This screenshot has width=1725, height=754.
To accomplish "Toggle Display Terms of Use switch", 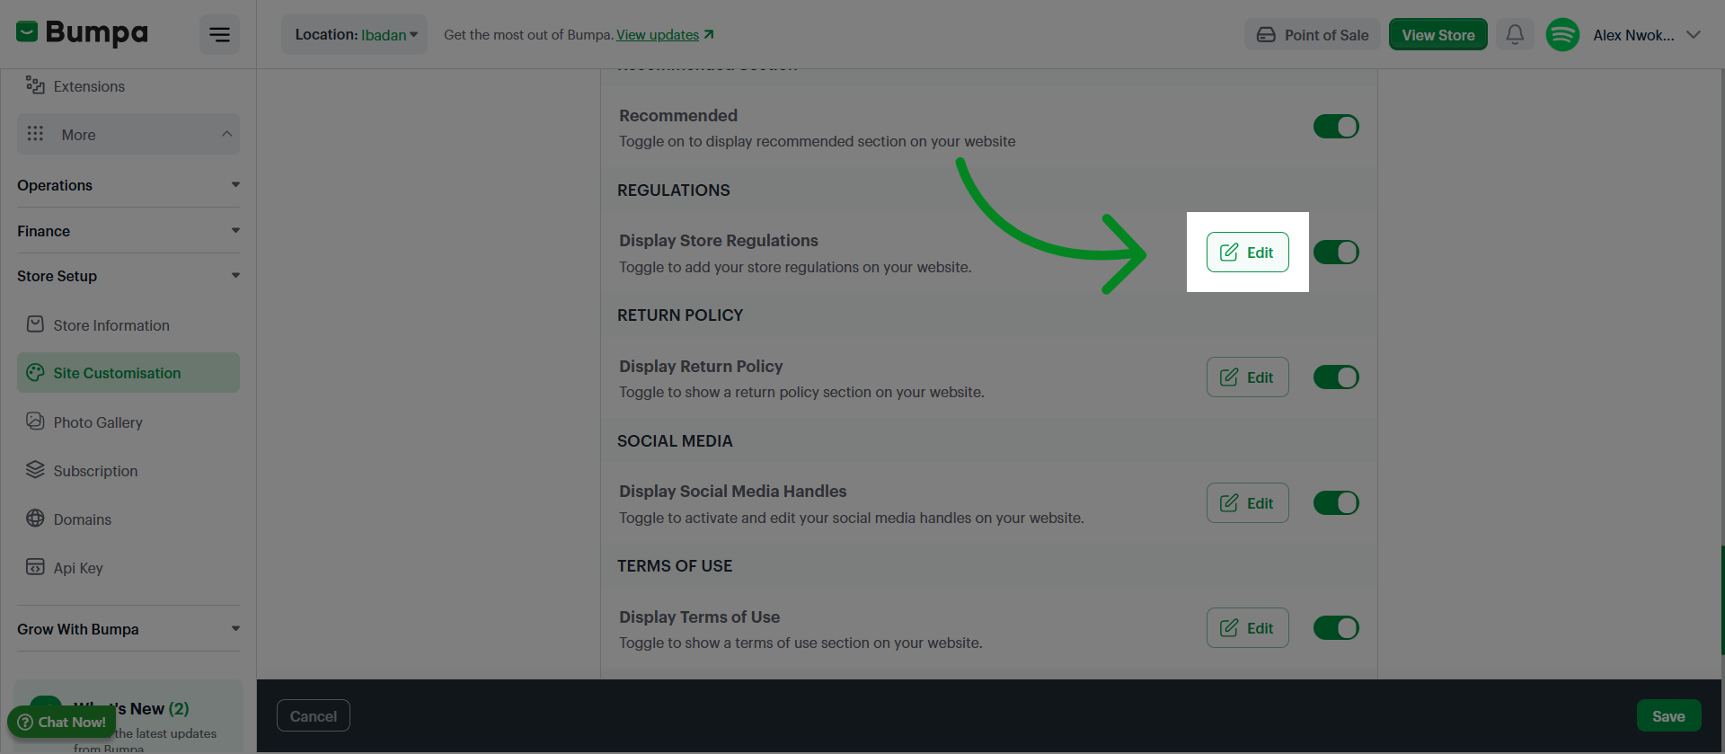I will [x=1336, y=628].
